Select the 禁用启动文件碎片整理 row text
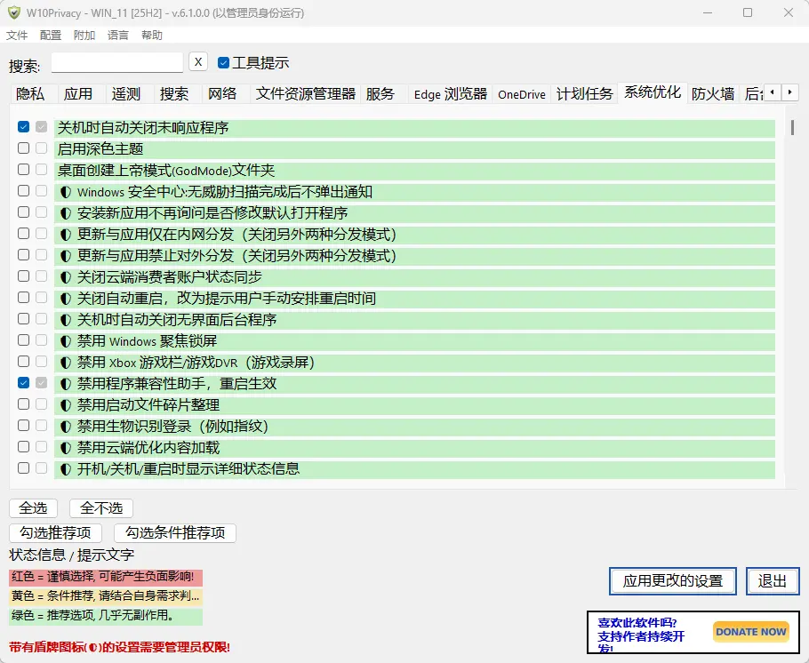This screenshot has width=809, height=663. (148, 405)
